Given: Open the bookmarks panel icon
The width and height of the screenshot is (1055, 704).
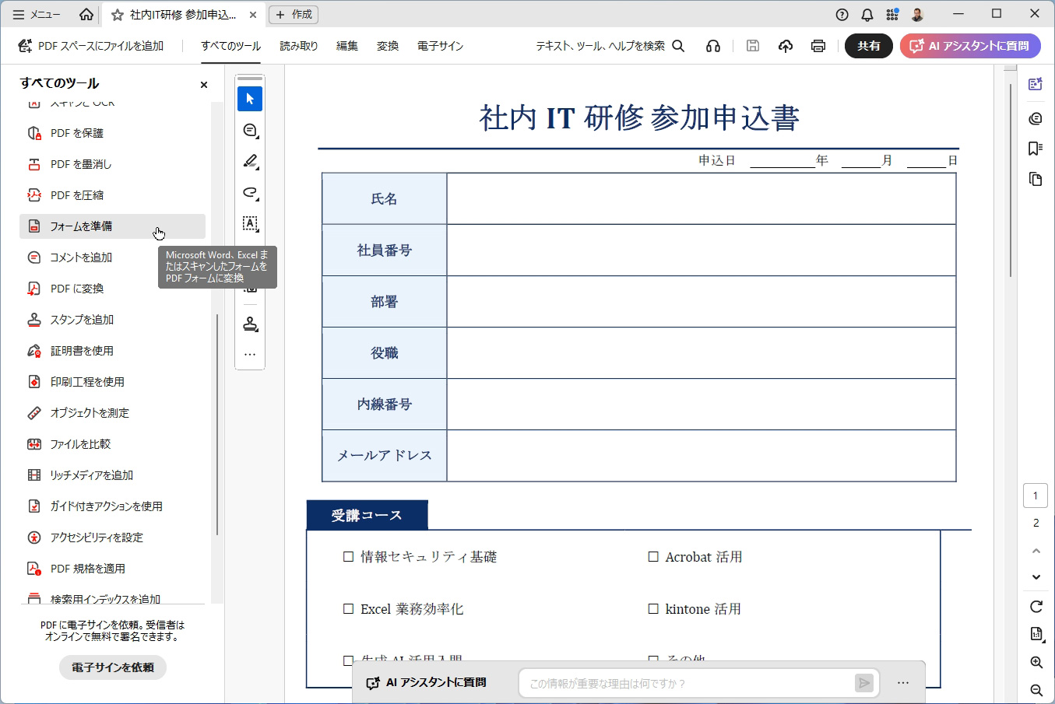Looking at the screenshot, I should [x=1035, y=148].
